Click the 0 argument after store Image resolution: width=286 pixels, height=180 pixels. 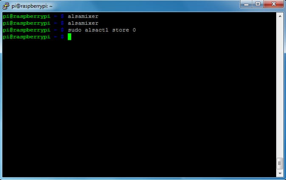pos(134,30)
